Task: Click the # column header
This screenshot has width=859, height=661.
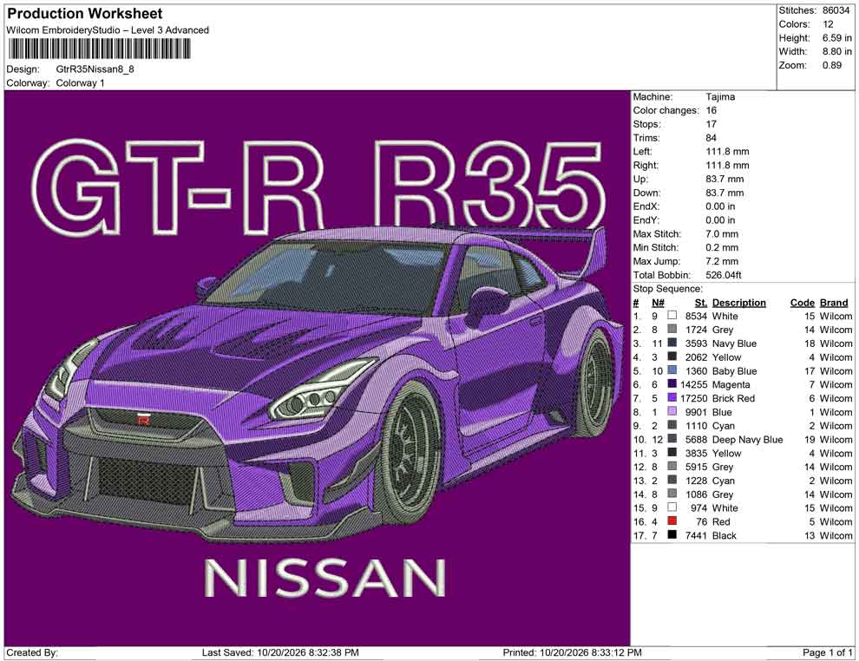Action: [x=635, y=302]
